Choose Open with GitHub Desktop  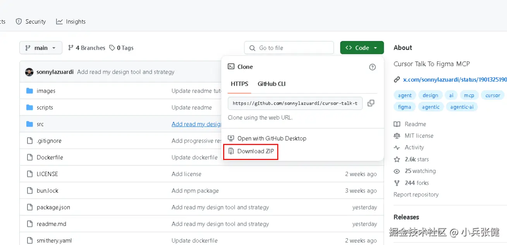(x=272, y=138)
